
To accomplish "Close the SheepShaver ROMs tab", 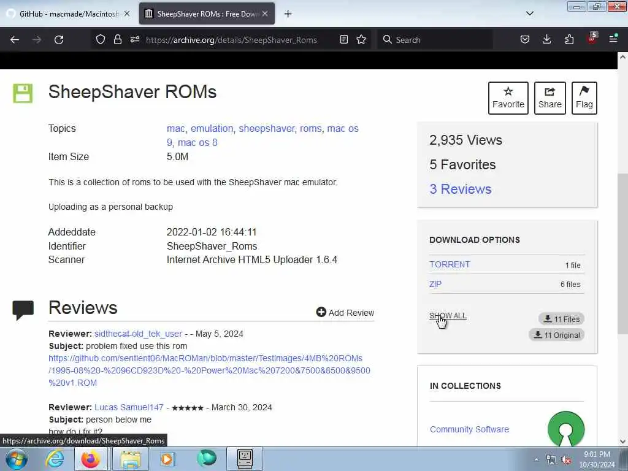I will 265,13.
